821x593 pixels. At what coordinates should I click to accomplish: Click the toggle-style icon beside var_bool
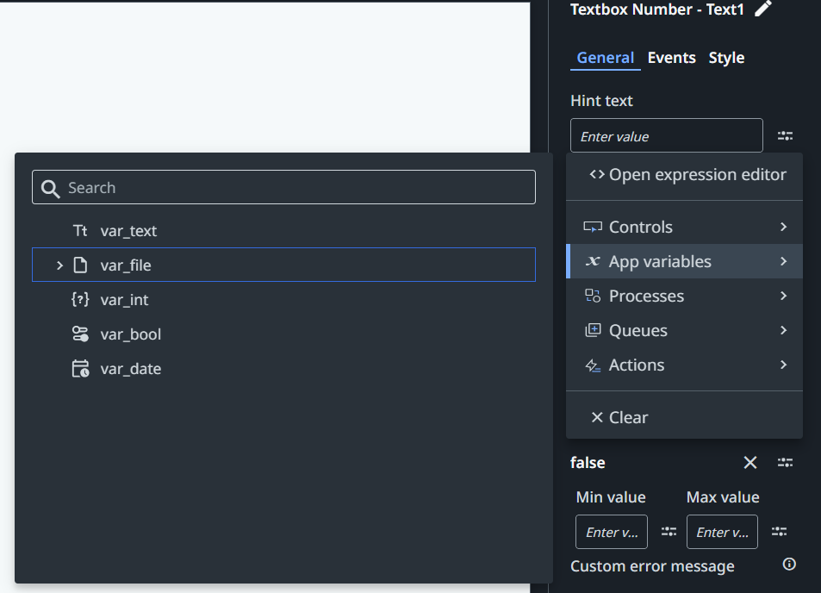(x=79, y=334)
